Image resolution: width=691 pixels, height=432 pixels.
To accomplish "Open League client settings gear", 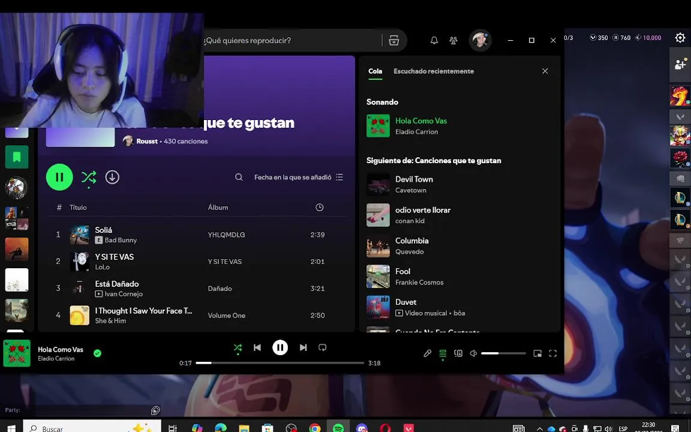I will tap(680, 38).
